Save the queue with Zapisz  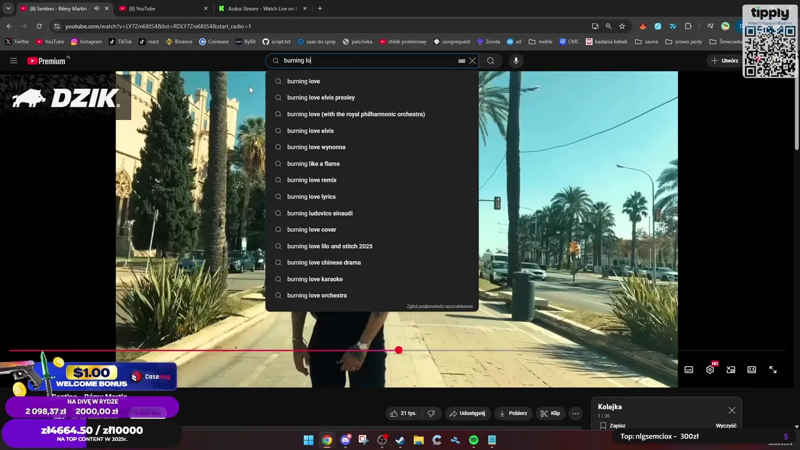(x=612, y=426)
